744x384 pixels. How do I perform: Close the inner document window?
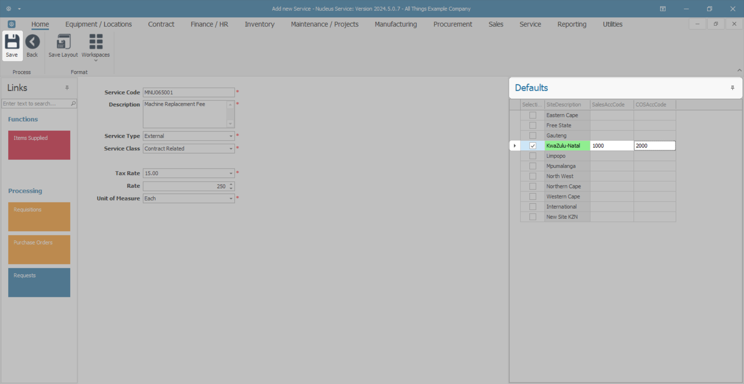tap(734, 24)
